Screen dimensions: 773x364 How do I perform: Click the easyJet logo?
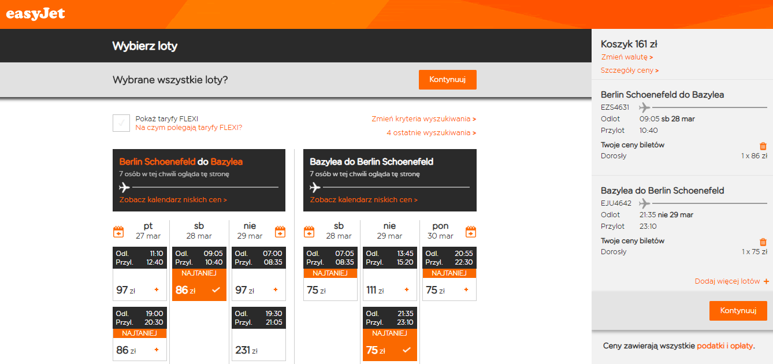point(35,14)
